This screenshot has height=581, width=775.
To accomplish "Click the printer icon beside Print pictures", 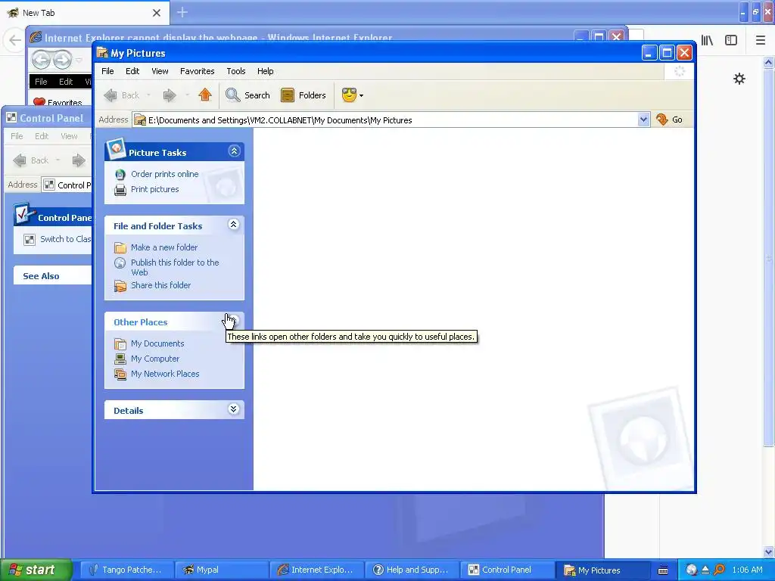I will click(120, 190).
